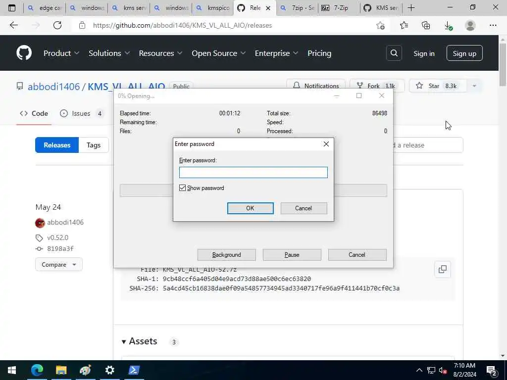Screen dimensions: 507x380
Task: Click the address bar URL
Action: [182, 25]
